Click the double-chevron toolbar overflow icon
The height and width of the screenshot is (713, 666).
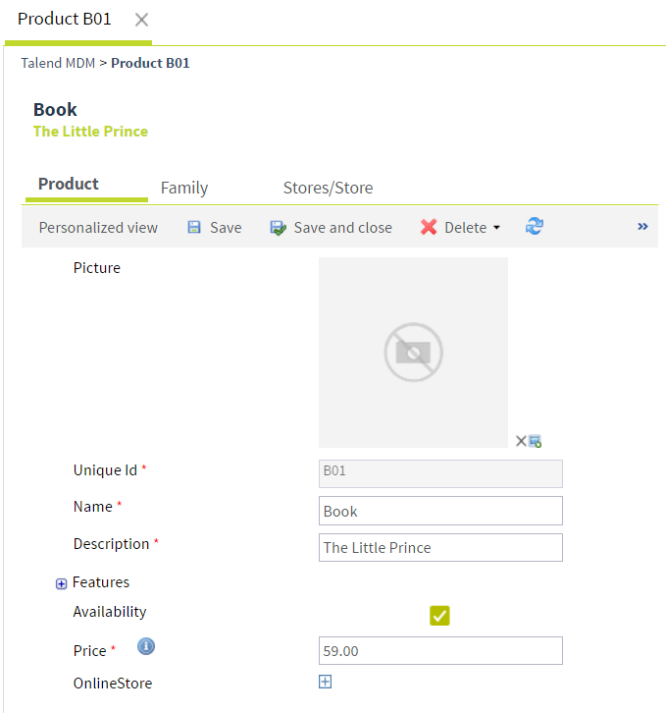[642, 226]
